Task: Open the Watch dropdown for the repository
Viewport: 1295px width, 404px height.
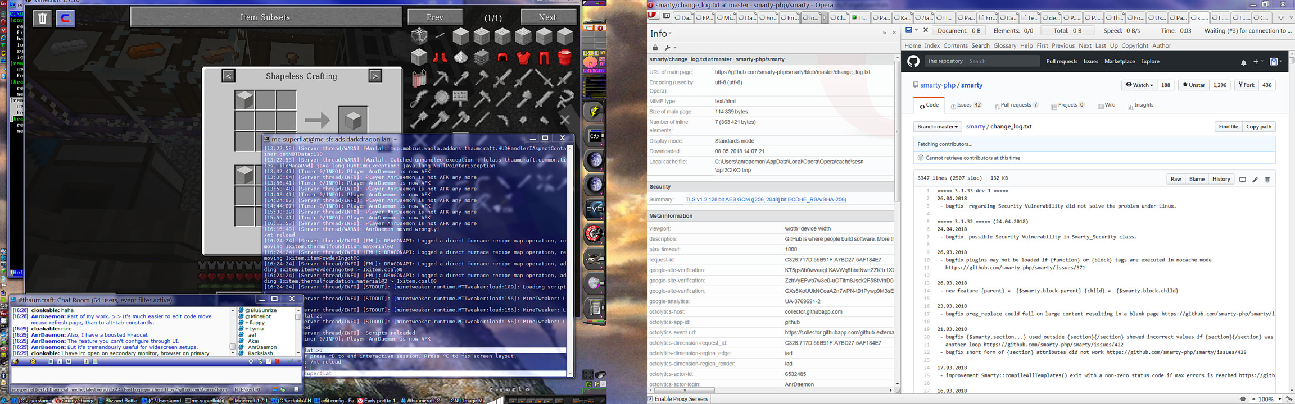Action: pyautogui.click(x=1139, y=85)
